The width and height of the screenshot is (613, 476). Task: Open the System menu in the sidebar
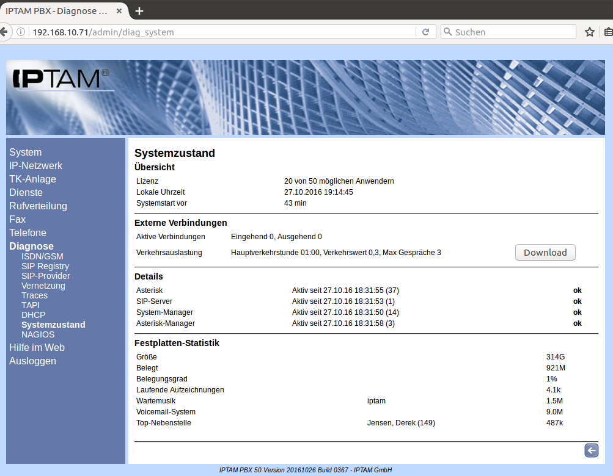tap(26, 152)
